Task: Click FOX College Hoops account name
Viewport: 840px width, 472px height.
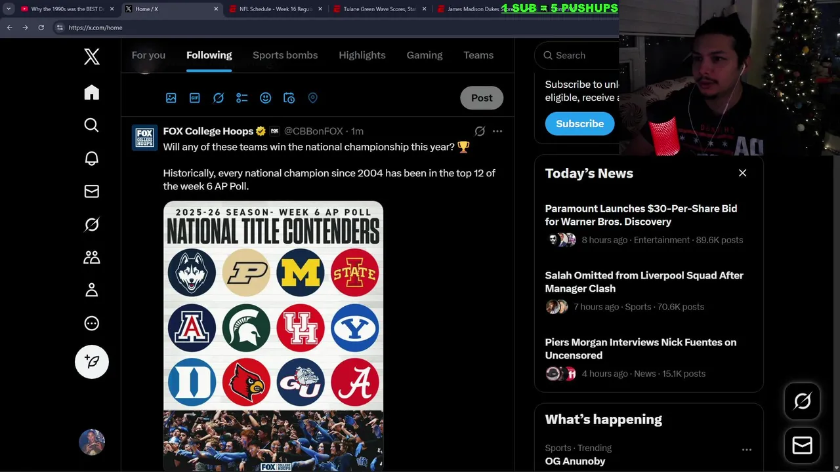Action: [208, 131]
